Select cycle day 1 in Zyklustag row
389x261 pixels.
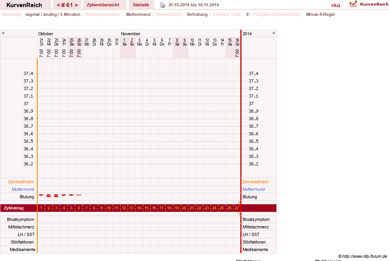tap(41, 208)
